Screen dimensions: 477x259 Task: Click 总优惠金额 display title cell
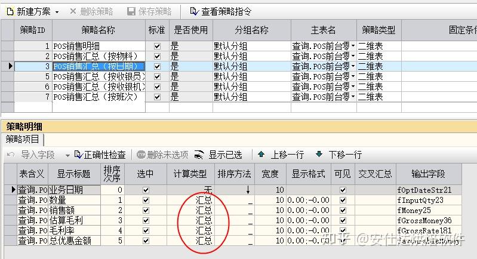(74, 240)
